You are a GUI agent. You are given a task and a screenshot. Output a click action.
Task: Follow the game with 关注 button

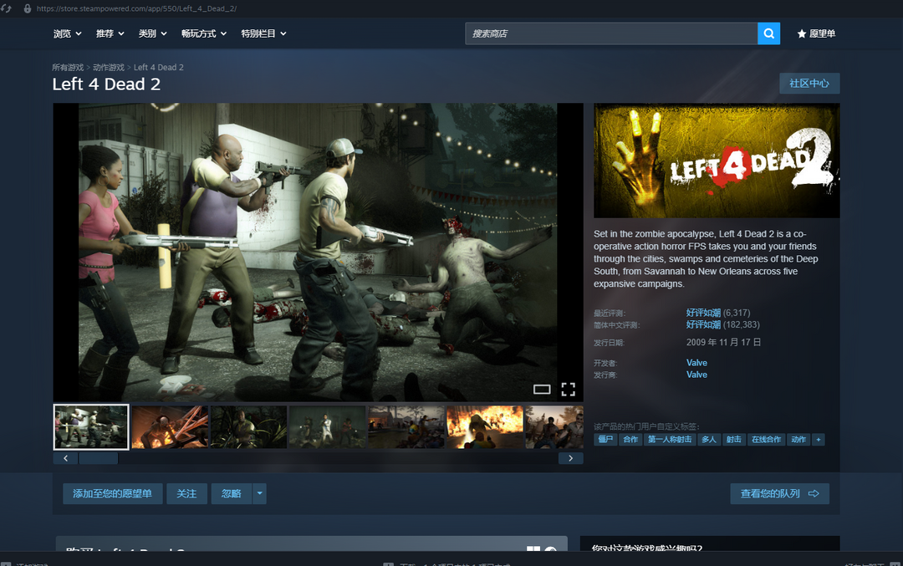tap(186, 494)
